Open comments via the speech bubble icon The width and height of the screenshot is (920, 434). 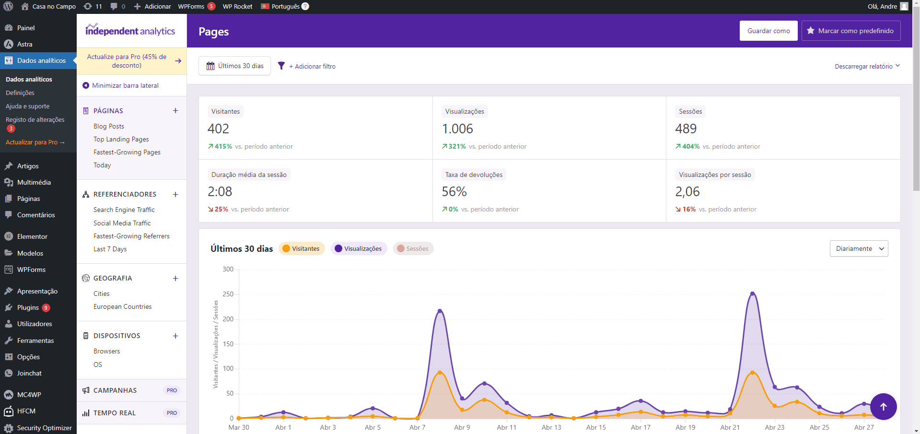113,6
